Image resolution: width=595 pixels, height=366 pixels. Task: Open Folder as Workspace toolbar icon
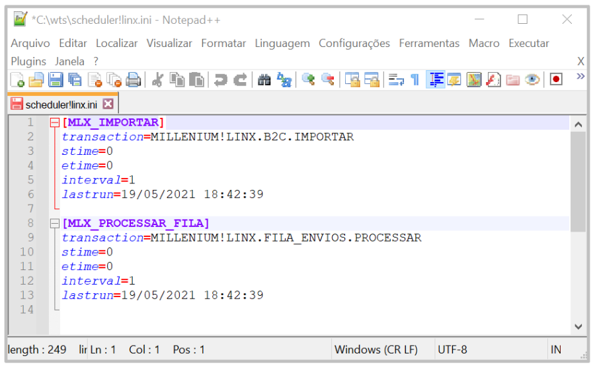(x=512, y=80)
